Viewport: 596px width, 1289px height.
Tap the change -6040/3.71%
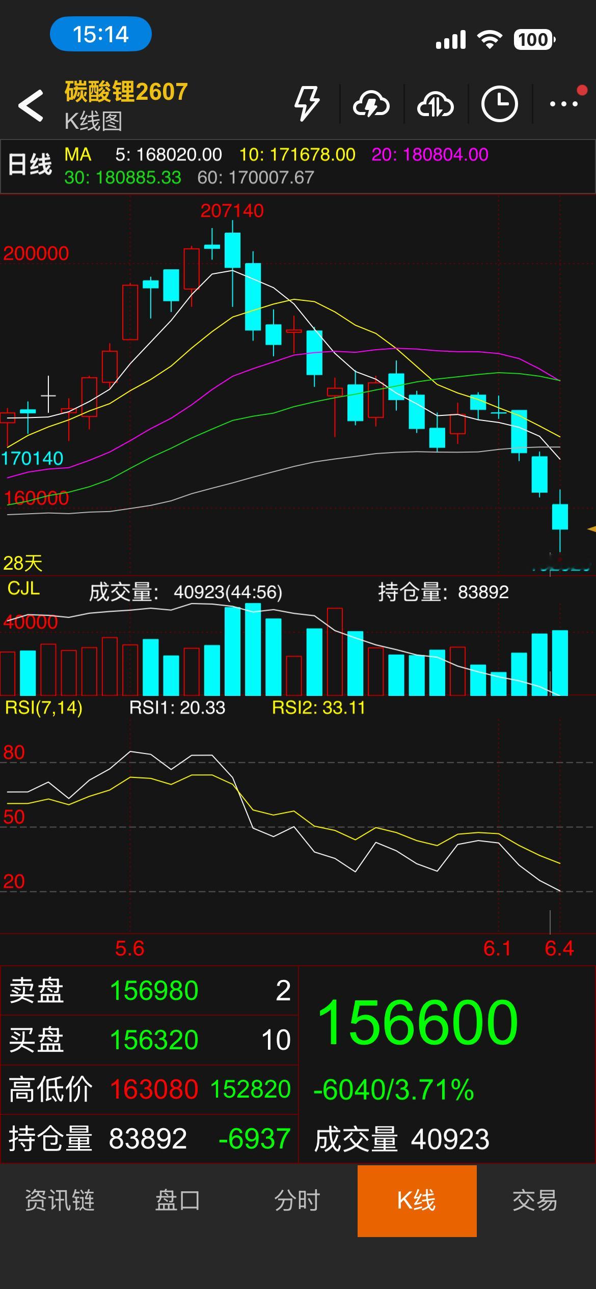[394, 1090]
